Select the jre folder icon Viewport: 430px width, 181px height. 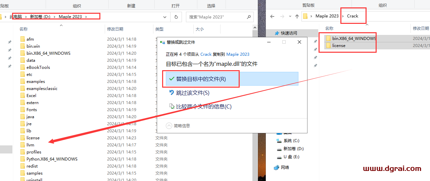[22, 124]
